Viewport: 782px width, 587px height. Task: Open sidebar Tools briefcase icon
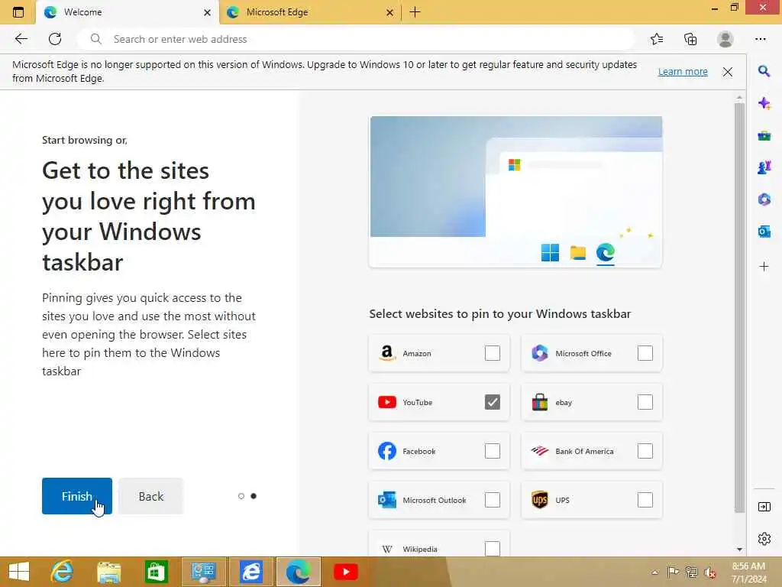(x=764, y=136)
